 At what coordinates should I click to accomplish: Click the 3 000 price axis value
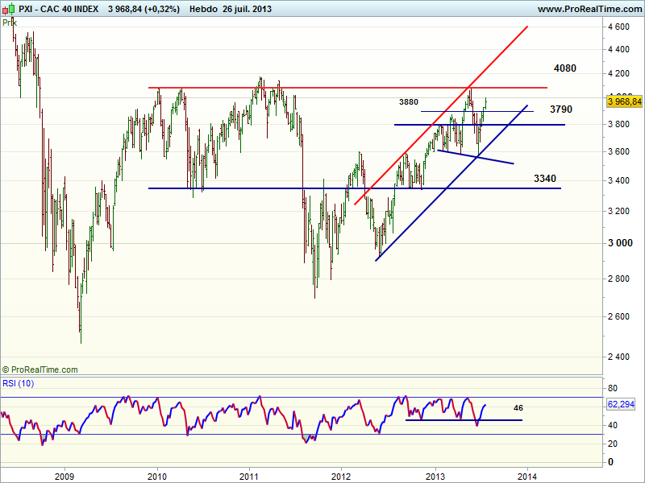point(618,243)
